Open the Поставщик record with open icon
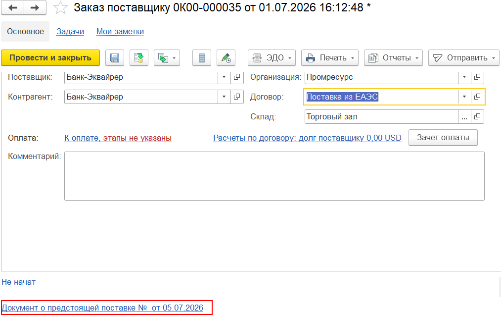 pyautogui.click(x=237, y=77)
